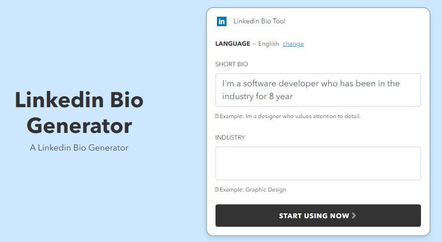Place cursor after '8 year' in bio text
Image resolution: width=442 pixels, height=242 pixels.
pyautogui.click(x=293, y=96)
